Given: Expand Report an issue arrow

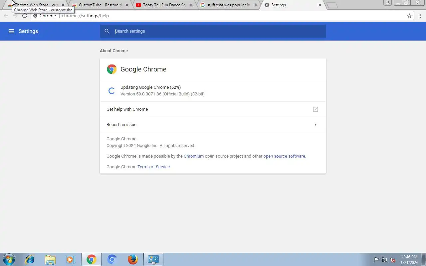Looking at the screenshot, I should click(316, 125).
